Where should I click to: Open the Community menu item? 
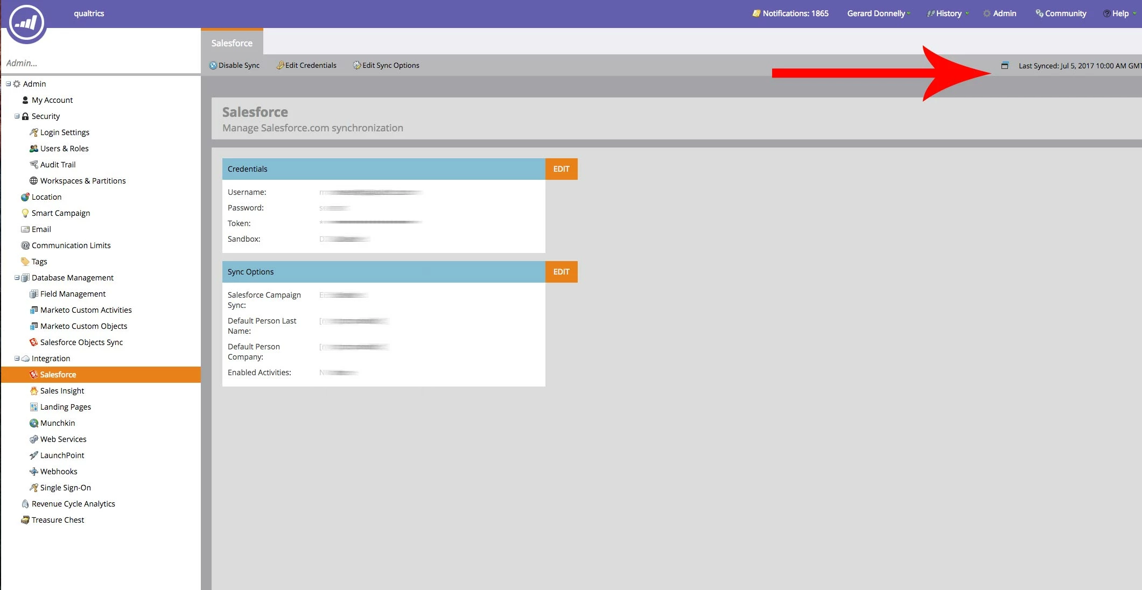coord(1061,13)
